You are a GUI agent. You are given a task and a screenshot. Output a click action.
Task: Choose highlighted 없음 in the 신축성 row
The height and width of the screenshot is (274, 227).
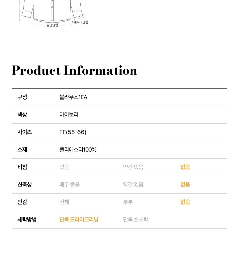tap(185, 185)
